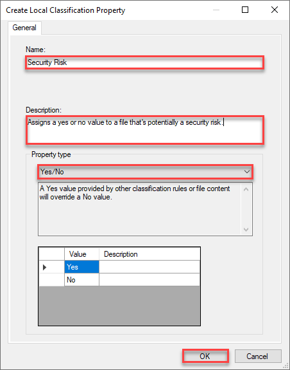
Task: Click the info box scroll up arrow
Action: 246,189
